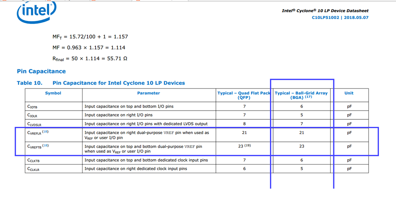This screenshot has height=224, width=396.
Task: Open footnote 19 beside the QFP value 23
Action: pos(247,146)
